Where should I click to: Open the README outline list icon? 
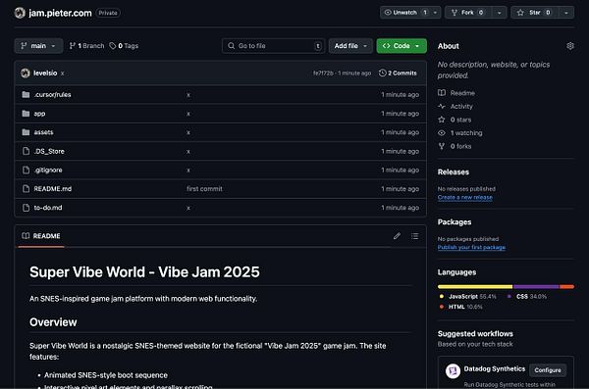click(x=414, y=236)
